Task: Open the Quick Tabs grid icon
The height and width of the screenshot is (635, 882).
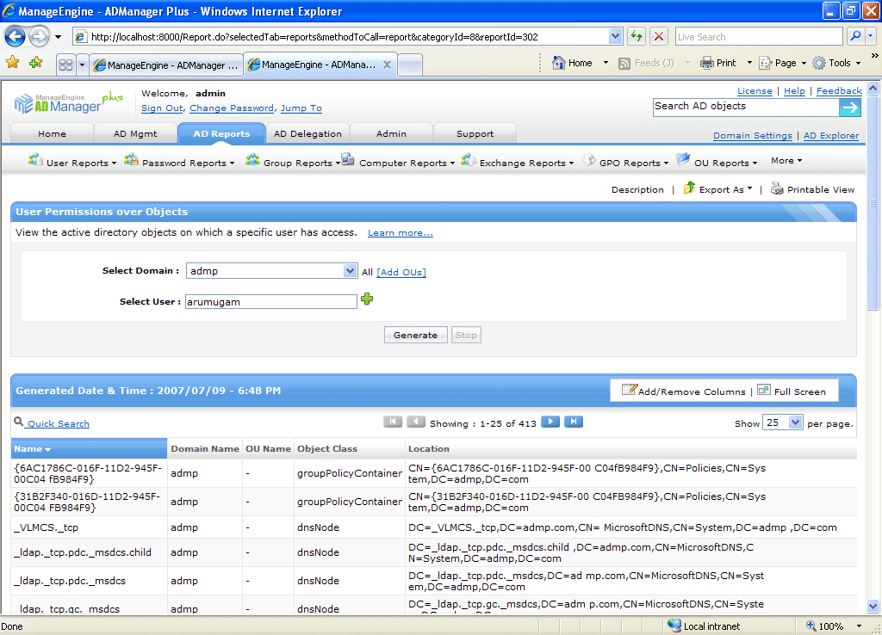Action: coord(65,65)
